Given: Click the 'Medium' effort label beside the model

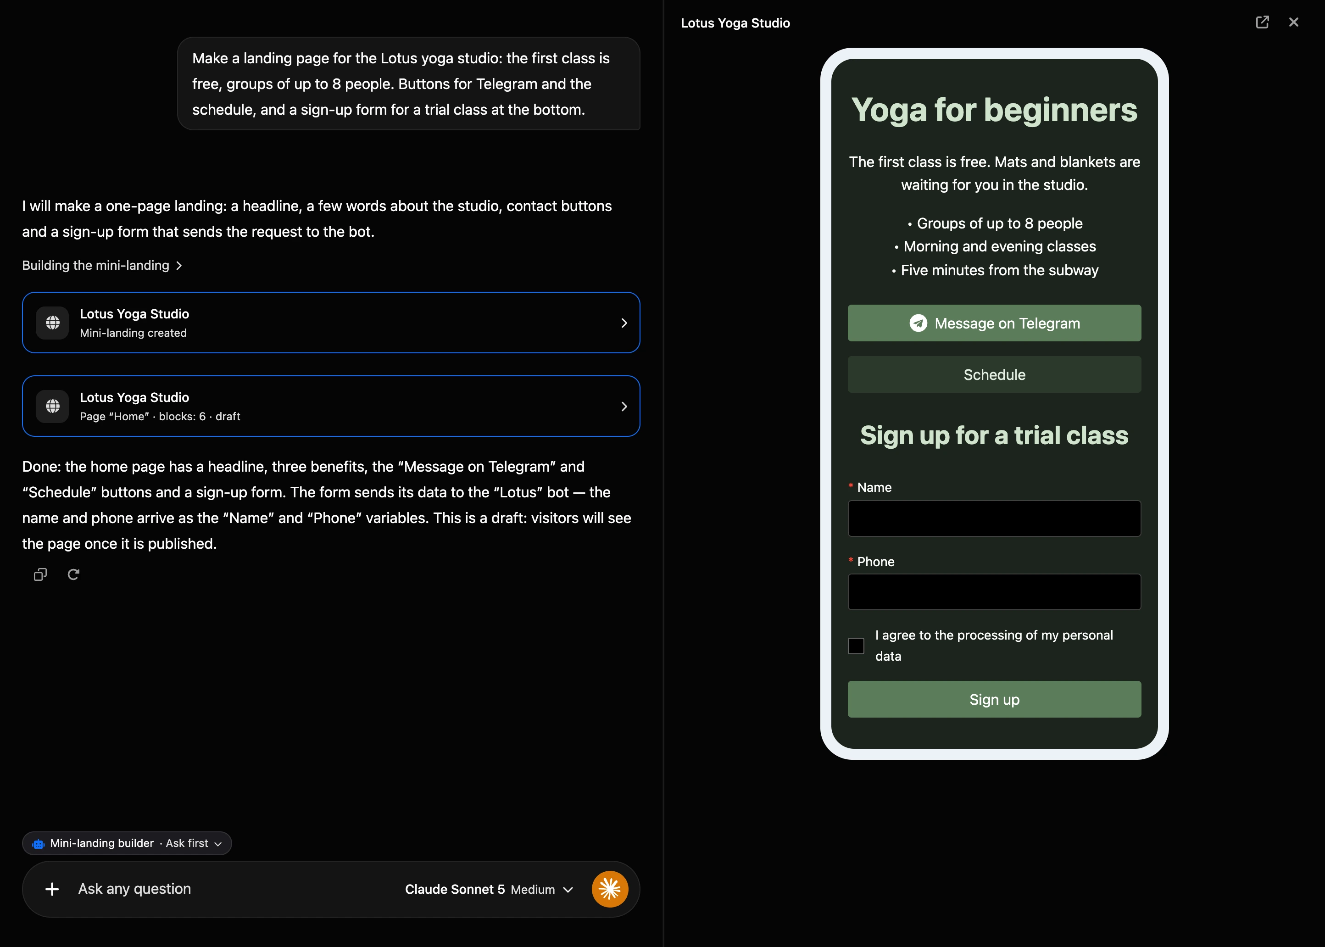Looking at the screenshot, I should tap(532, 889).
